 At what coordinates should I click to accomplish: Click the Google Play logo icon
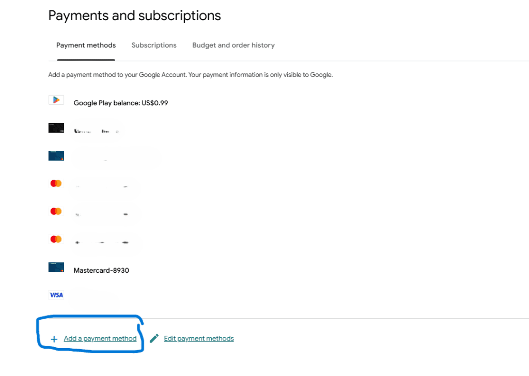56,100
